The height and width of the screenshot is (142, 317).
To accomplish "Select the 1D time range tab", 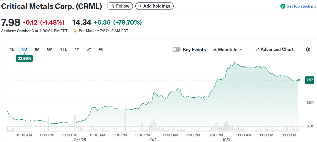I will [x=12, y=49].
